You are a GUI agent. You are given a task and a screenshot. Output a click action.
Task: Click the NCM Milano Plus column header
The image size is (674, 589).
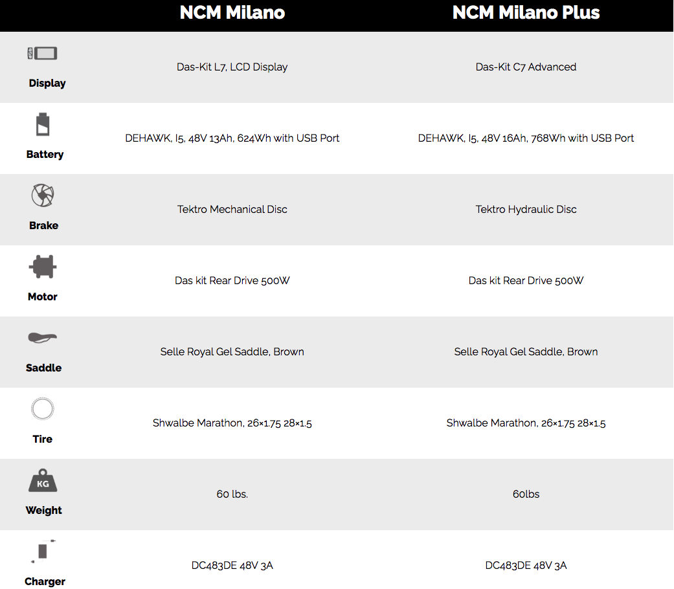click(x=526, y=13)
